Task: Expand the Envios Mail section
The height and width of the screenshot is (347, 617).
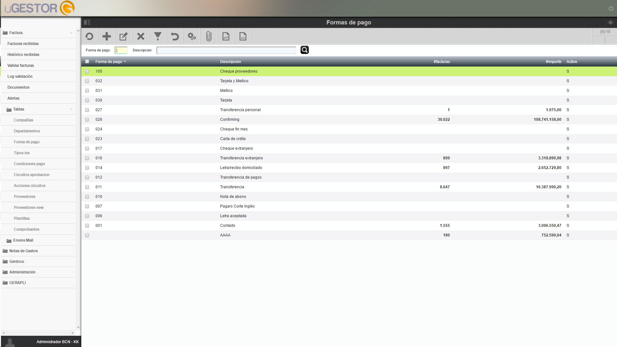Action: point(23,240)
